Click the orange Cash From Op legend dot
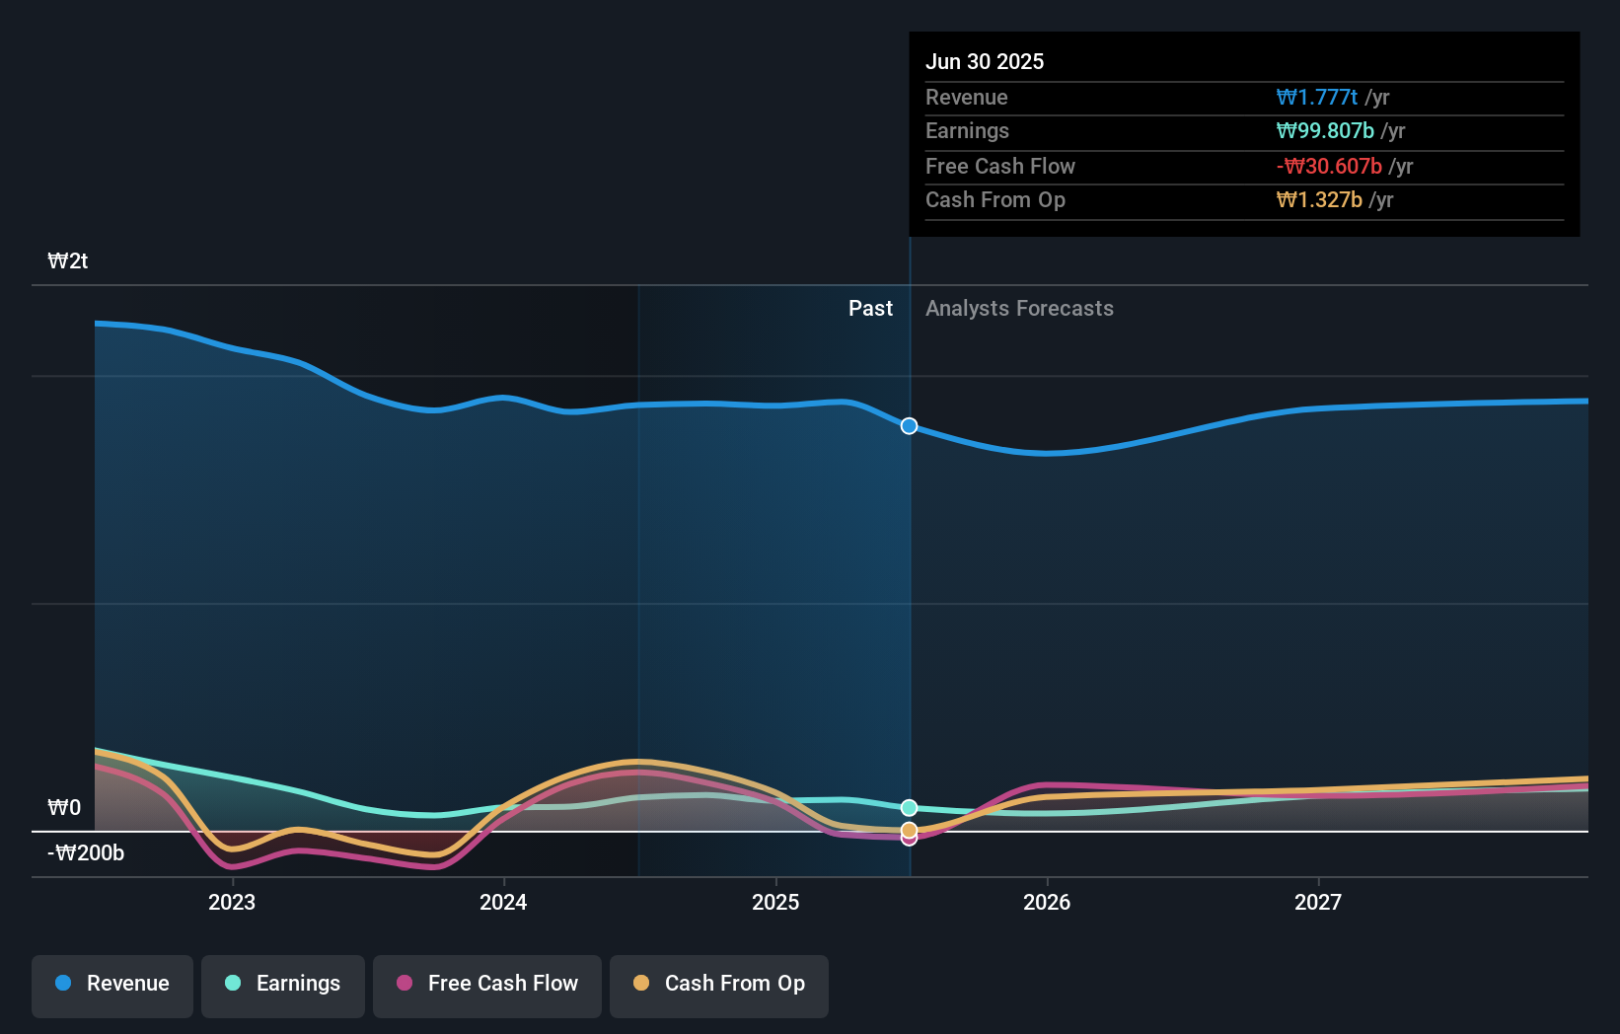Viewport: 1620px width, 1034px height. pyautogui.click(x=641, y=984)
